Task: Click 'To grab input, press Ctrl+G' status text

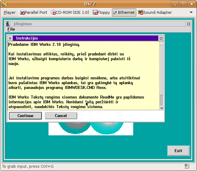Action: (x=28, y=166)
